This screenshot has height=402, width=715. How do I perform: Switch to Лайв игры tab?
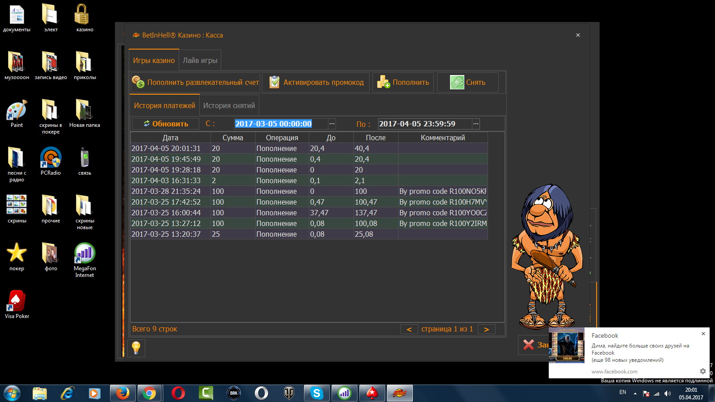[x=200, y=61]
